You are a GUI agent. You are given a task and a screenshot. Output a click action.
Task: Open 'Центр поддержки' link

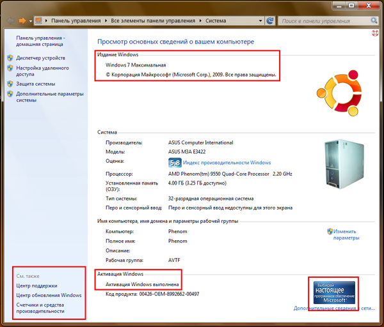coord(36,285)
